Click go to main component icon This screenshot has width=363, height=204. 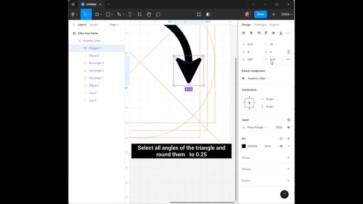point(289,120)
